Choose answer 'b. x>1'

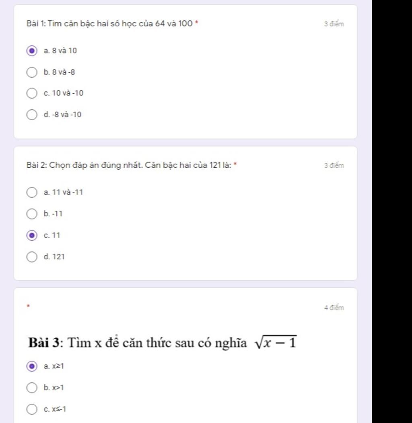pos(32,388)
